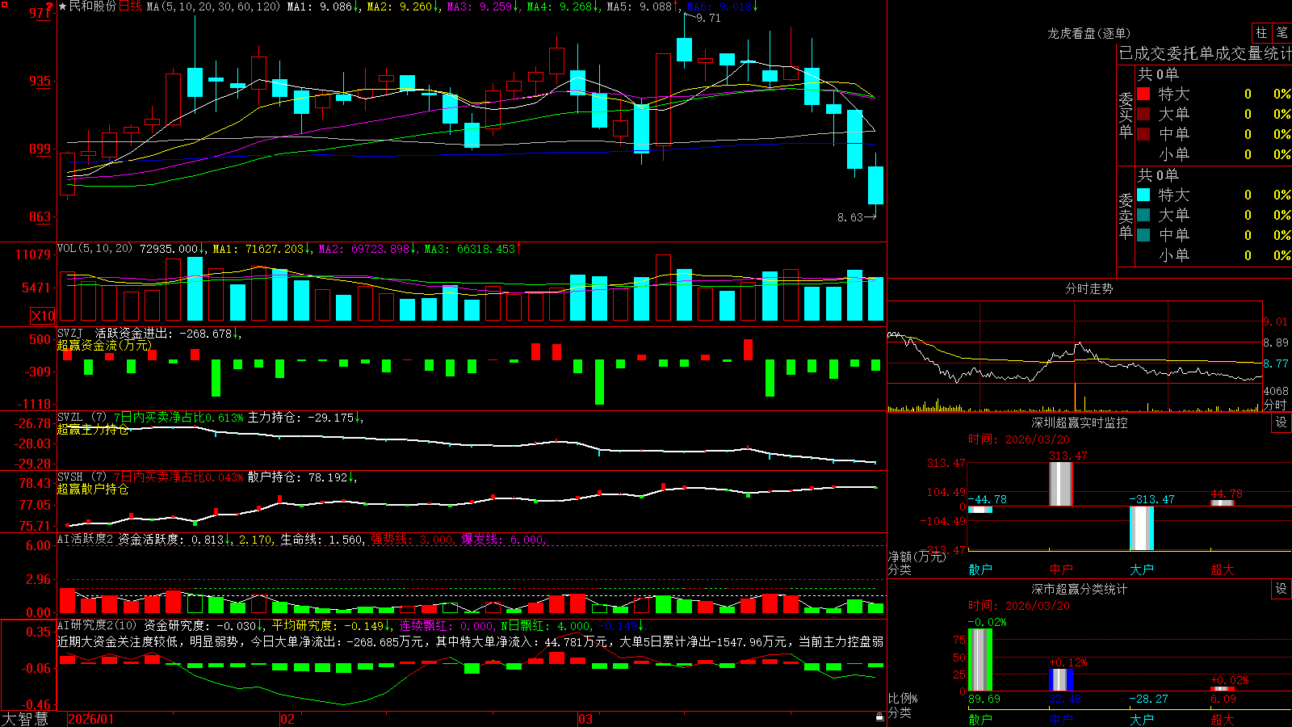Select the dark red 中单 buy-order swatch
This screenshot has width=1292, height=727.
tap(1143, 134)
